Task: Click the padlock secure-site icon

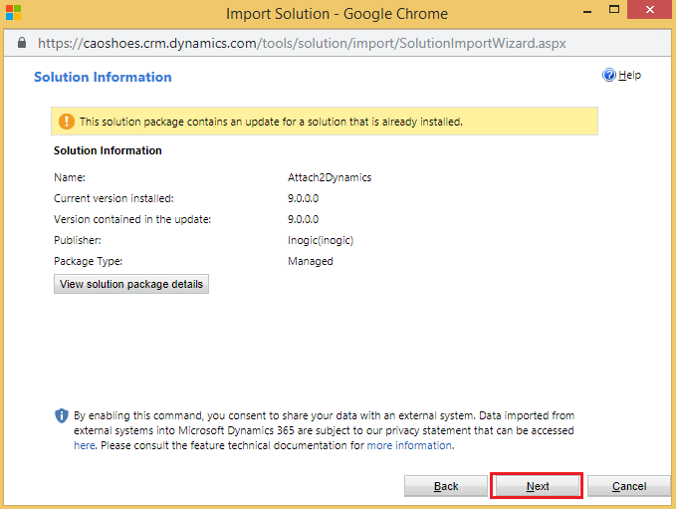Action: (22, 43)
